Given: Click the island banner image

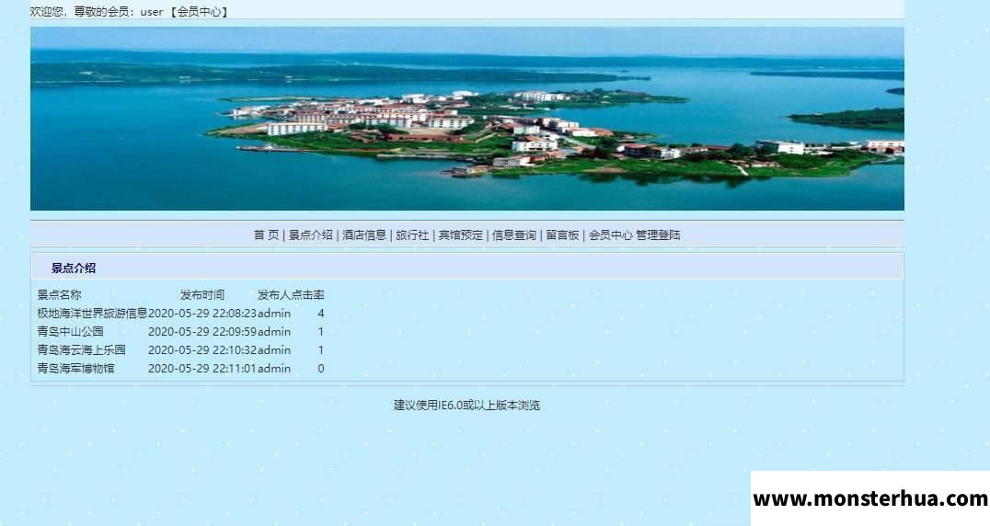Looking at the screenshot, I should pos(467,119).
